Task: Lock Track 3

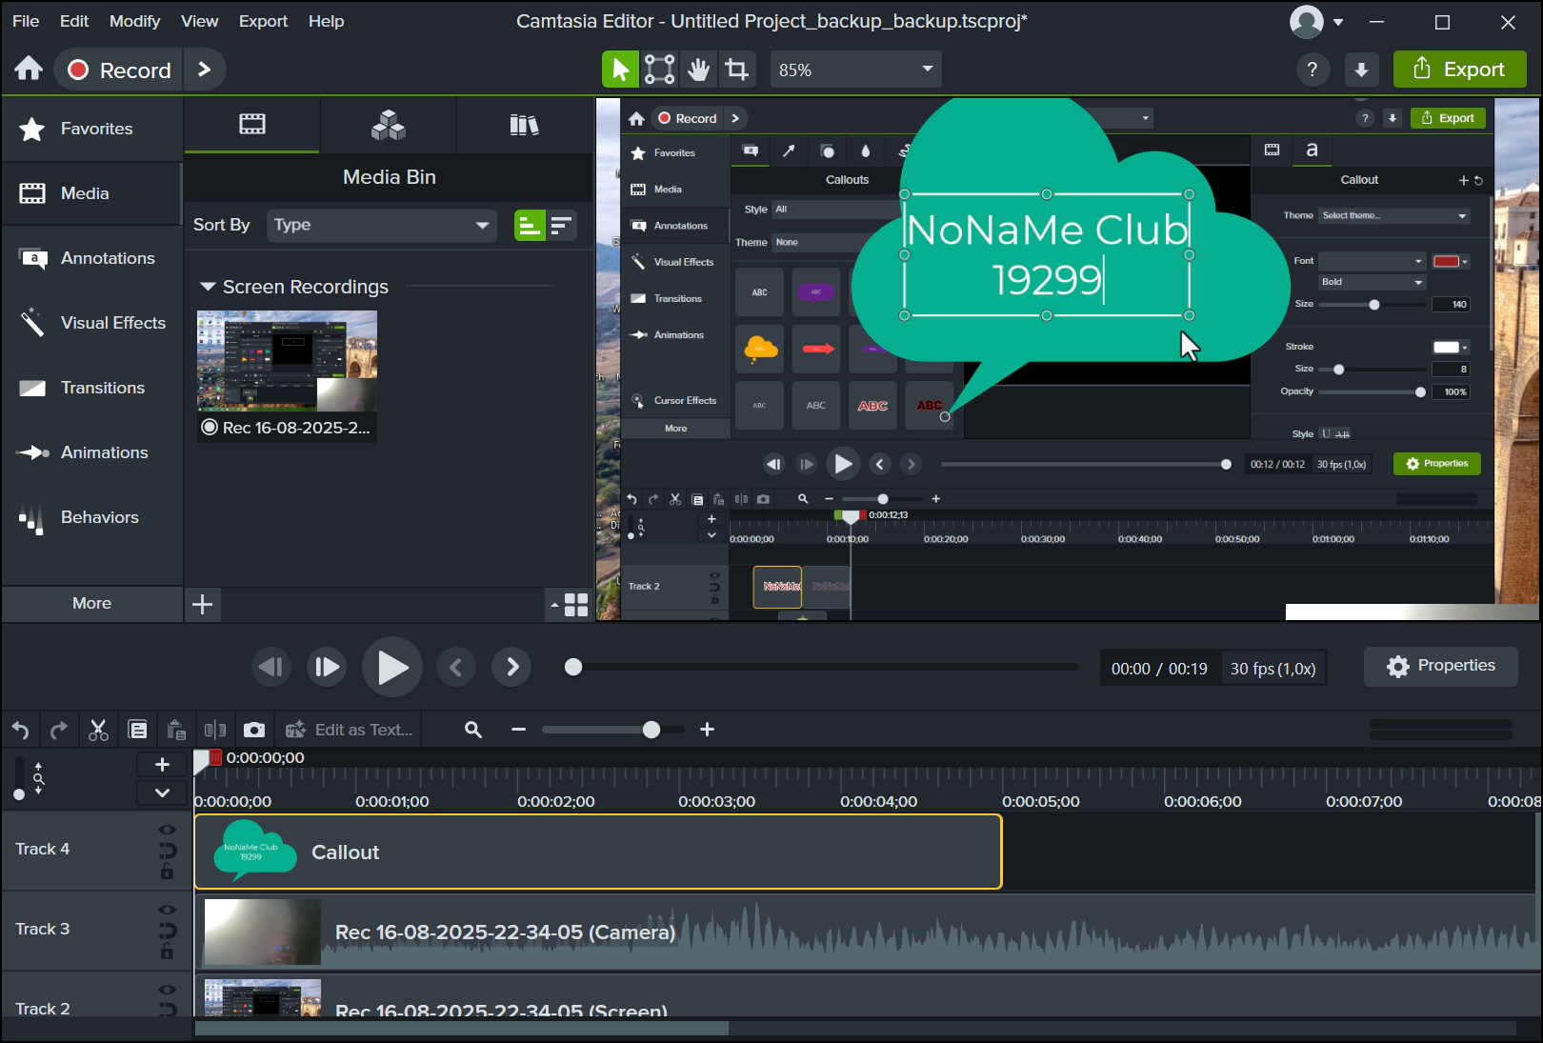Action: pos(167,951)
